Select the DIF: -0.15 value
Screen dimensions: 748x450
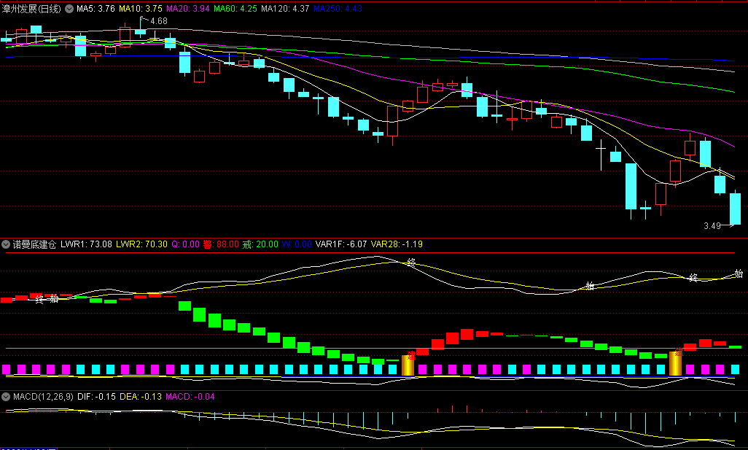coord(96,397)
